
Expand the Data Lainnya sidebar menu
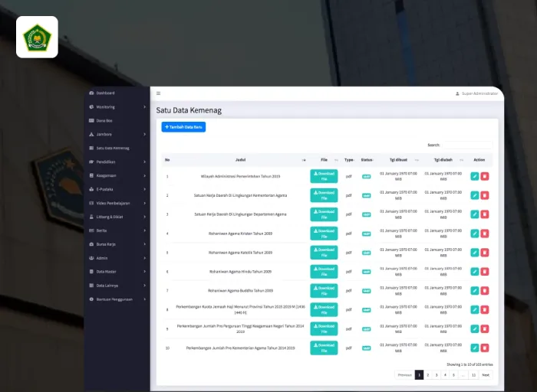coord(117,286)
